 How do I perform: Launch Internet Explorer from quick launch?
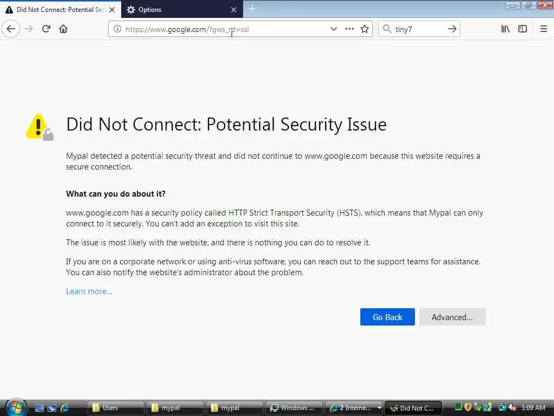click(65, 408)
